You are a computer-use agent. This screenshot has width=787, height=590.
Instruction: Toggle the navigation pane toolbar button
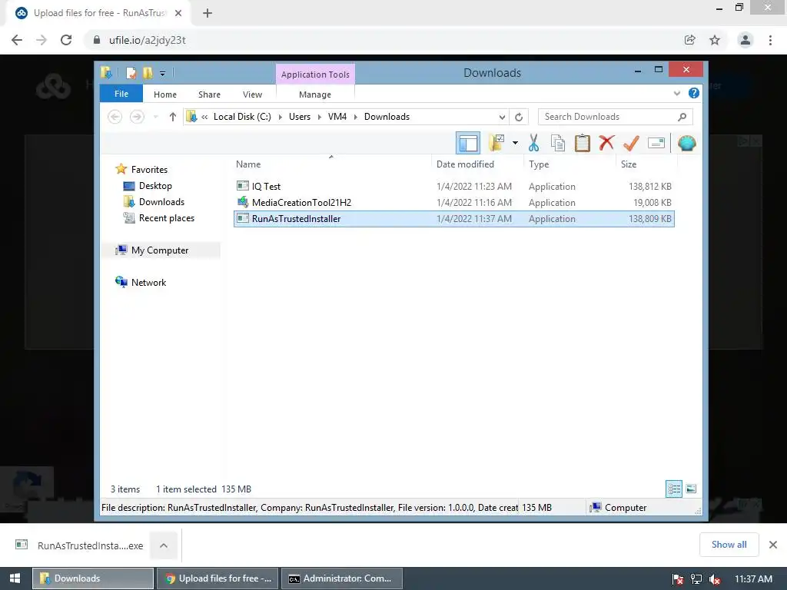pos(468,144)
